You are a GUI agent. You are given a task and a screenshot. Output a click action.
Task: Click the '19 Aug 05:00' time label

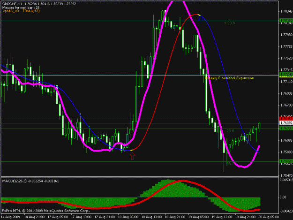click(198, 217)
